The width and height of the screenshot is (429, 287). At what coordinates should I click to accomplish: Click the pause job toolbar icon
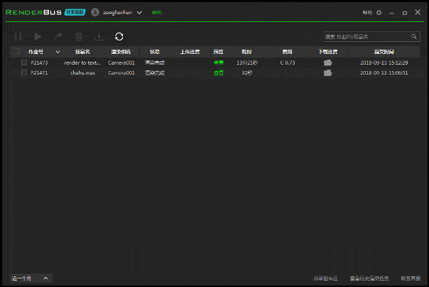(18, 36)
